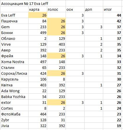This screenshot has height=130, width=123.
Task: Select Облако's голос value 129
Action: (56, 38)
